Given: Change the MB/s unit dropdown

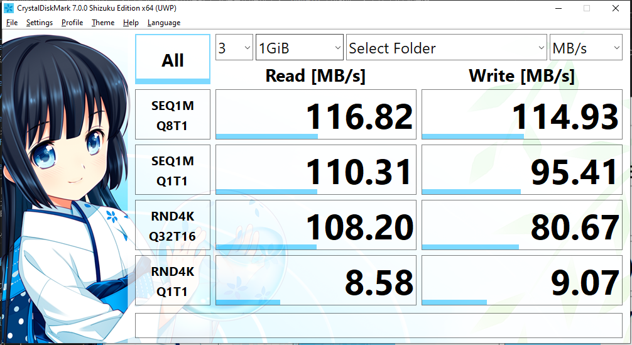Looking at the screenshot, I should point(586,48).
